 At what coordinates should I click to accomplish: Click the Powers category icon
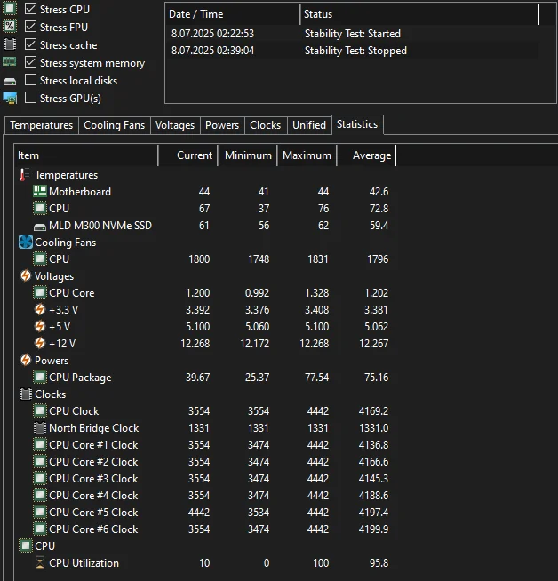pyautogui.click(x=26, y=361)
